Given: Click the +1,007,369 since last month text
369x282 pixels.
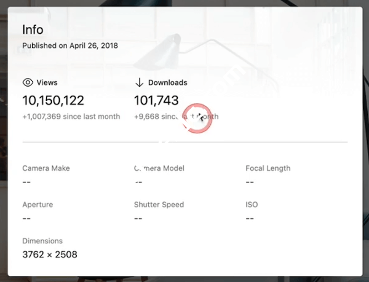Looking at the screenshot, I should [71, 117].
